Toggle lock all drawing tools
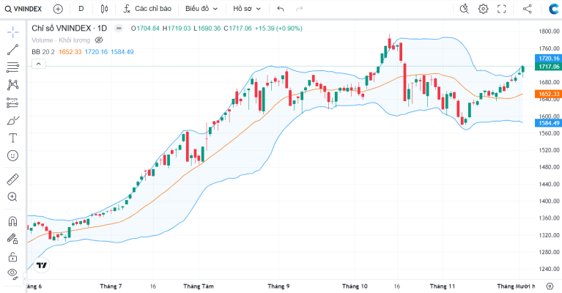Image resolution: width=562 pixels, height=293 pixels. click(x=12, y=256)
